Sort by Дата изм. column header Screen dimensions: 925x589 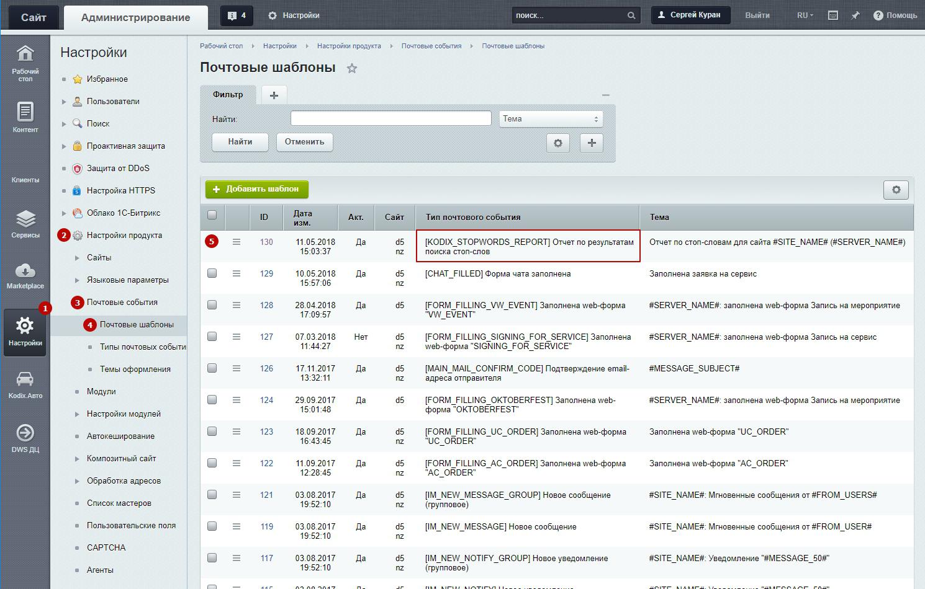point(309,218)
